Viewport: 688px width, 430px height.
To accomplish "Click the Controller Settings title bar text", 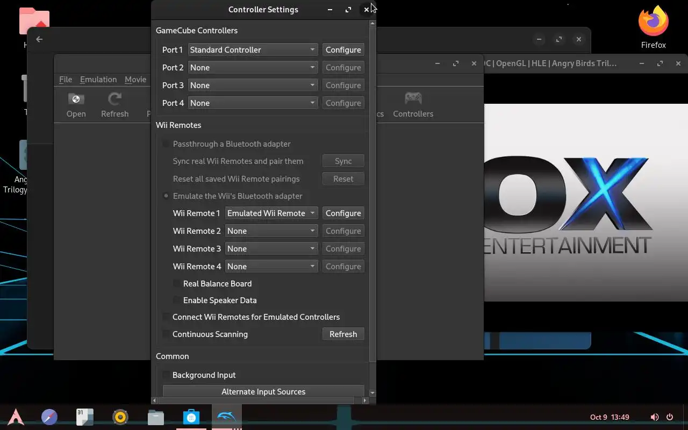I will pyautogui.click(x=263, y=10).
